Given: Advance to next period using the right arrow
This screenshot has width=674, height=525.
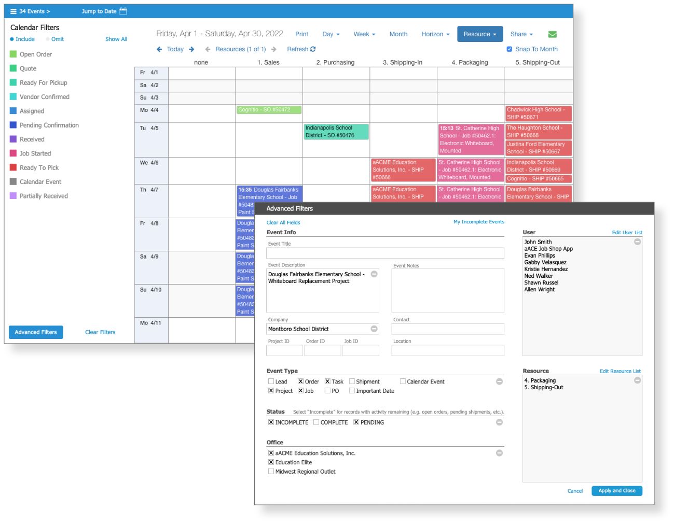Looking at the screenshot, I should [x=191, y=49].
